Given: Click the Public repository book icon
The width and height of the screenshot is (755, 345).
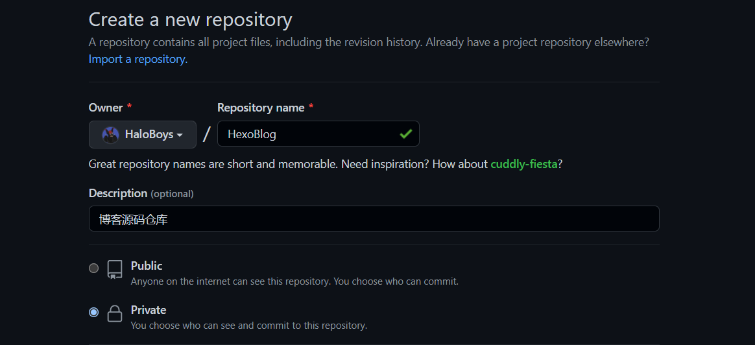Looking at the screenshot, I should [x=115, y=270].
